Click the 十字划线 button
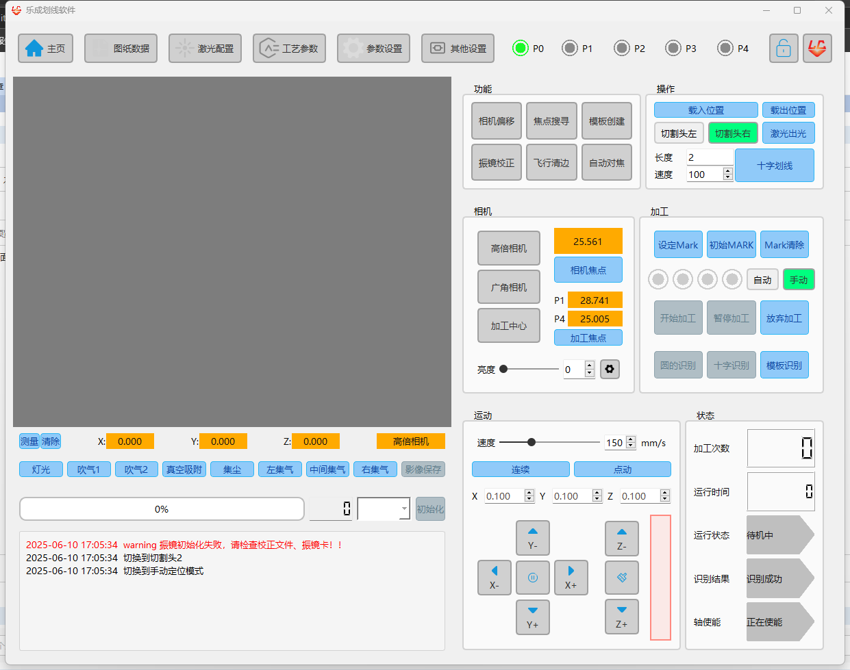The image size is (850, 670). click(775, 166)
